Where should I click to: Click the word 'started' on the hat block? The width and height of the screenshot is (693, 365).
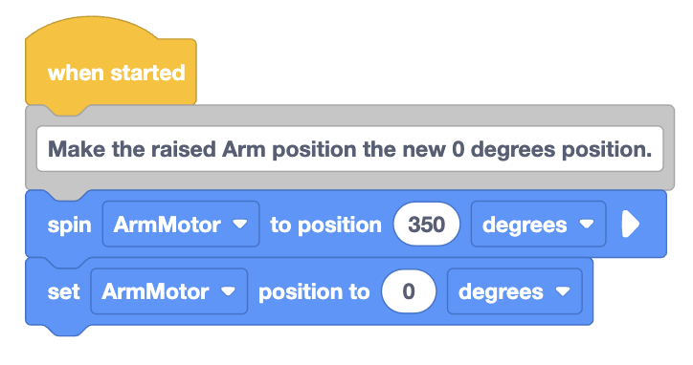147,73
